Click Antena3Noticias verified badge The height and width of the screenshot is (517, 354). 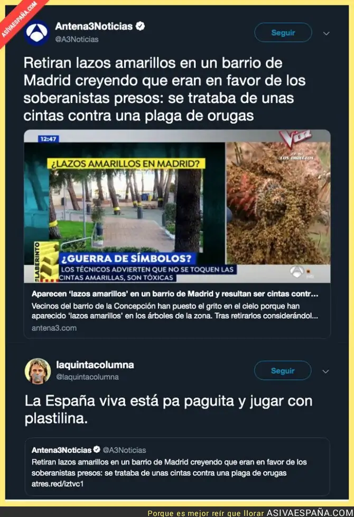click(141, 26)
